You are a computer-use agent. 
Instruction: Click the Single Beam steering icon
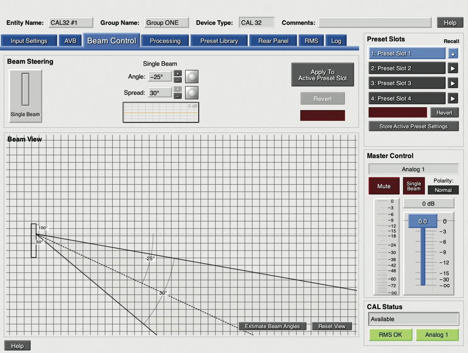point(25,96)
